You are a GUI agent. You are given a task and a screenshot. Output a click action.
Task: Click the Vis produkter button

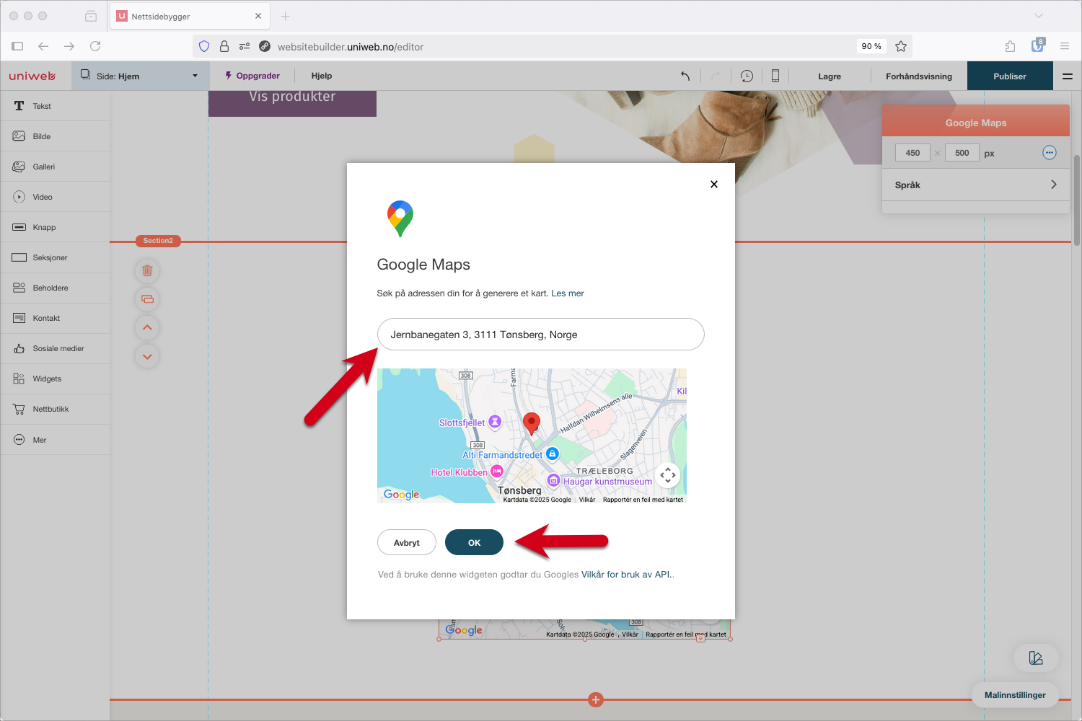click(x=292, y=102)
